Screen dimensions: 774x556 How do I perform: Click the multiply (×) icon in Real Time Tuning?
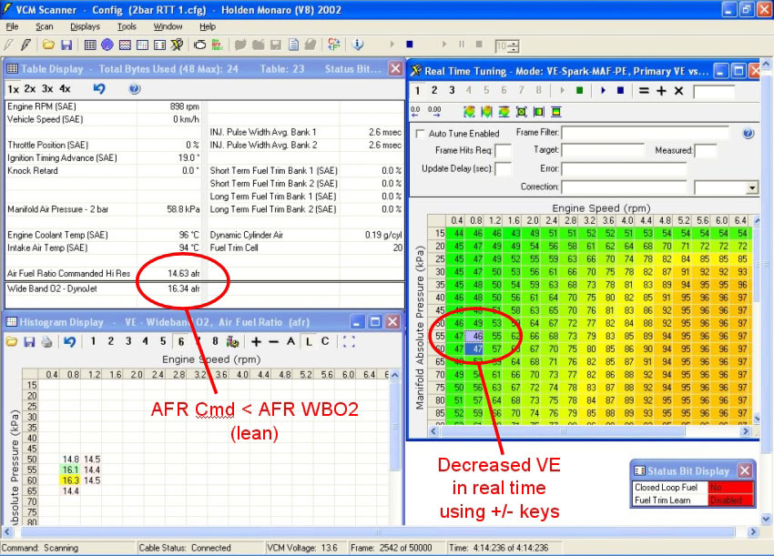(x=678, y=91)
